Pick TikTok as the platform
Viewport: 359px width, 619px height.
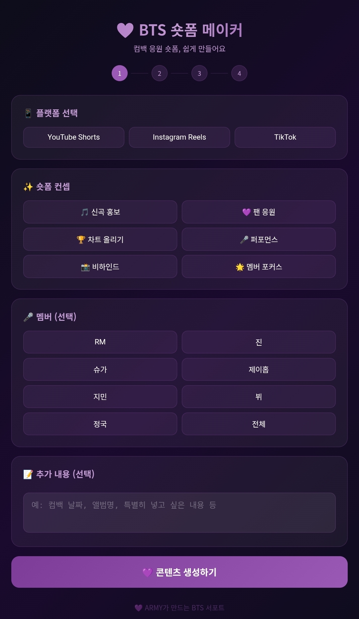pos(285,137)
